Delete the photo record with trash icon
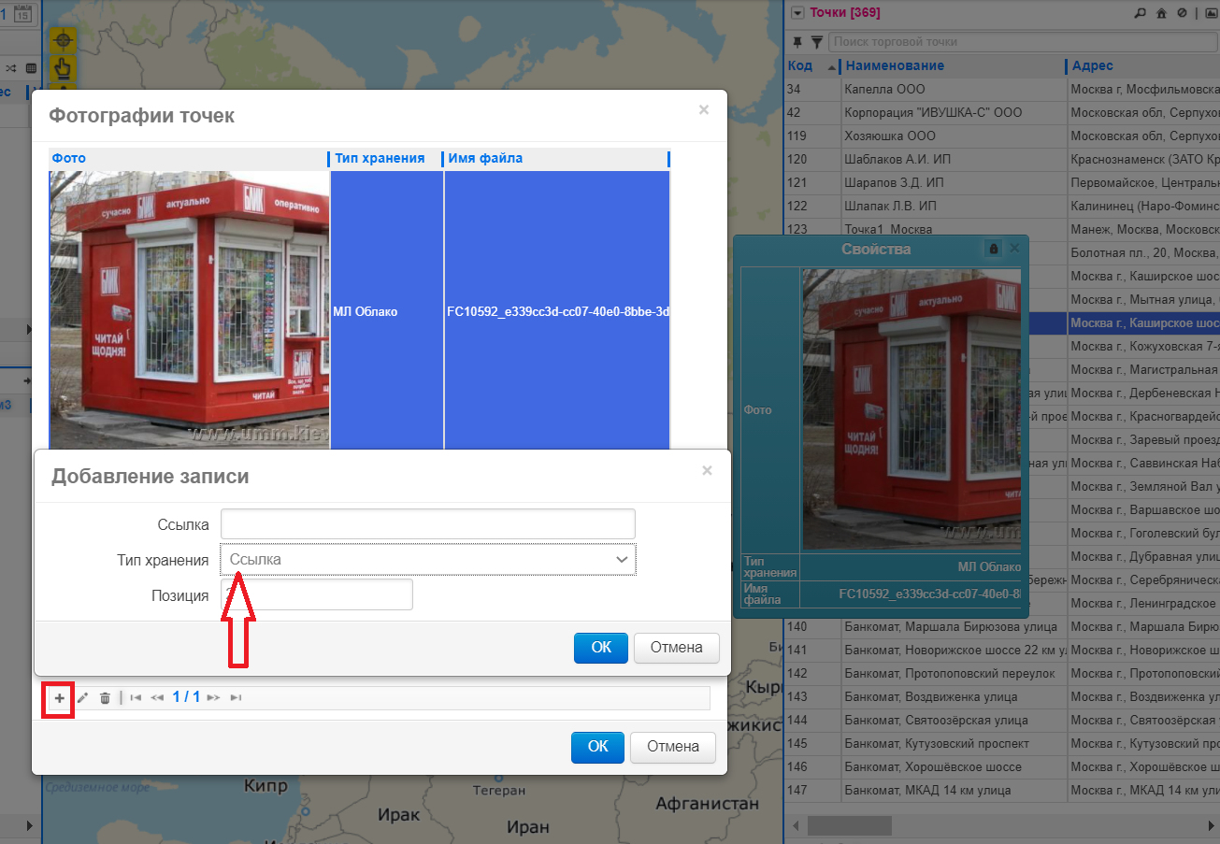This screenshot has width=1220, height=844. (105, 697)
